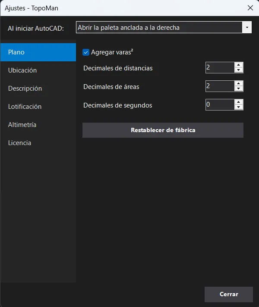Click the Decimales de distancias value field
The height and width of the screenshot is (307, 259).
pyautogui.click(x=220, y=67)
